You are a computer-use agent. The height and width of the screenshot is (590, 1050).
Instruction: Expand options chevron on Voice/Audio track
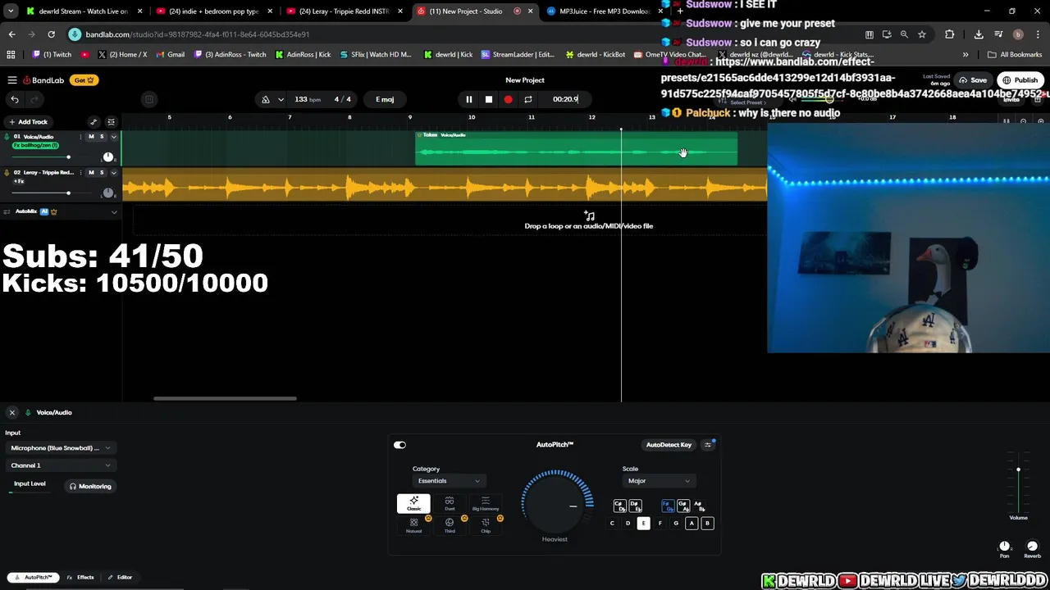[x=113, y=137]
